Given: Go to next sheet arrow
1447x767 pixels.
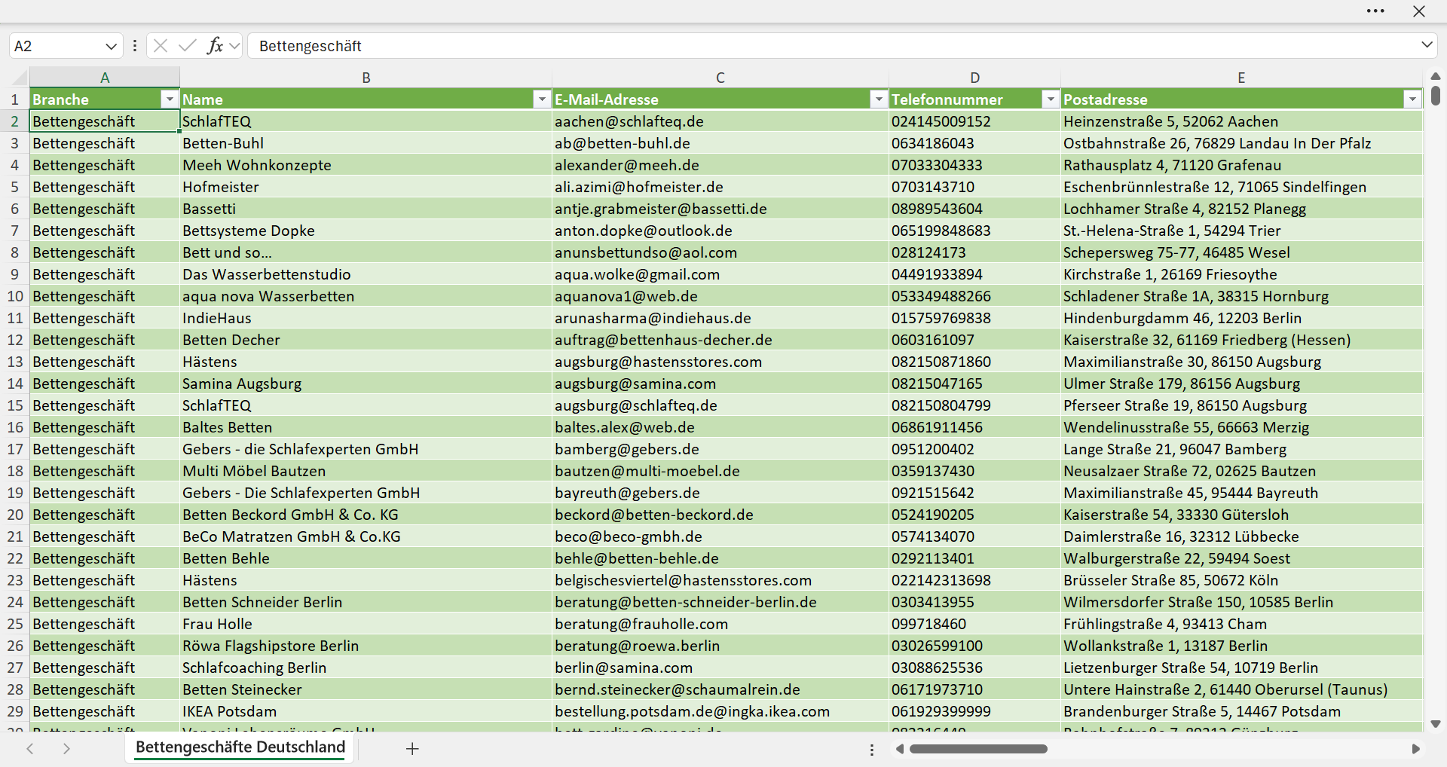Looking at the screenshot, I should (x=66, y=749).
